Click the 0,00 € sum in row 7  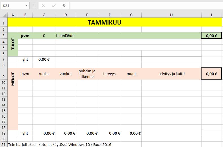click(x=44, y=59)
